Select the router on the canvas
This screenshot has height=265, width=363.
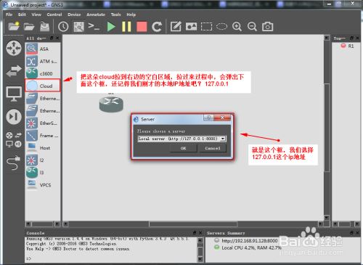point(111,104)
